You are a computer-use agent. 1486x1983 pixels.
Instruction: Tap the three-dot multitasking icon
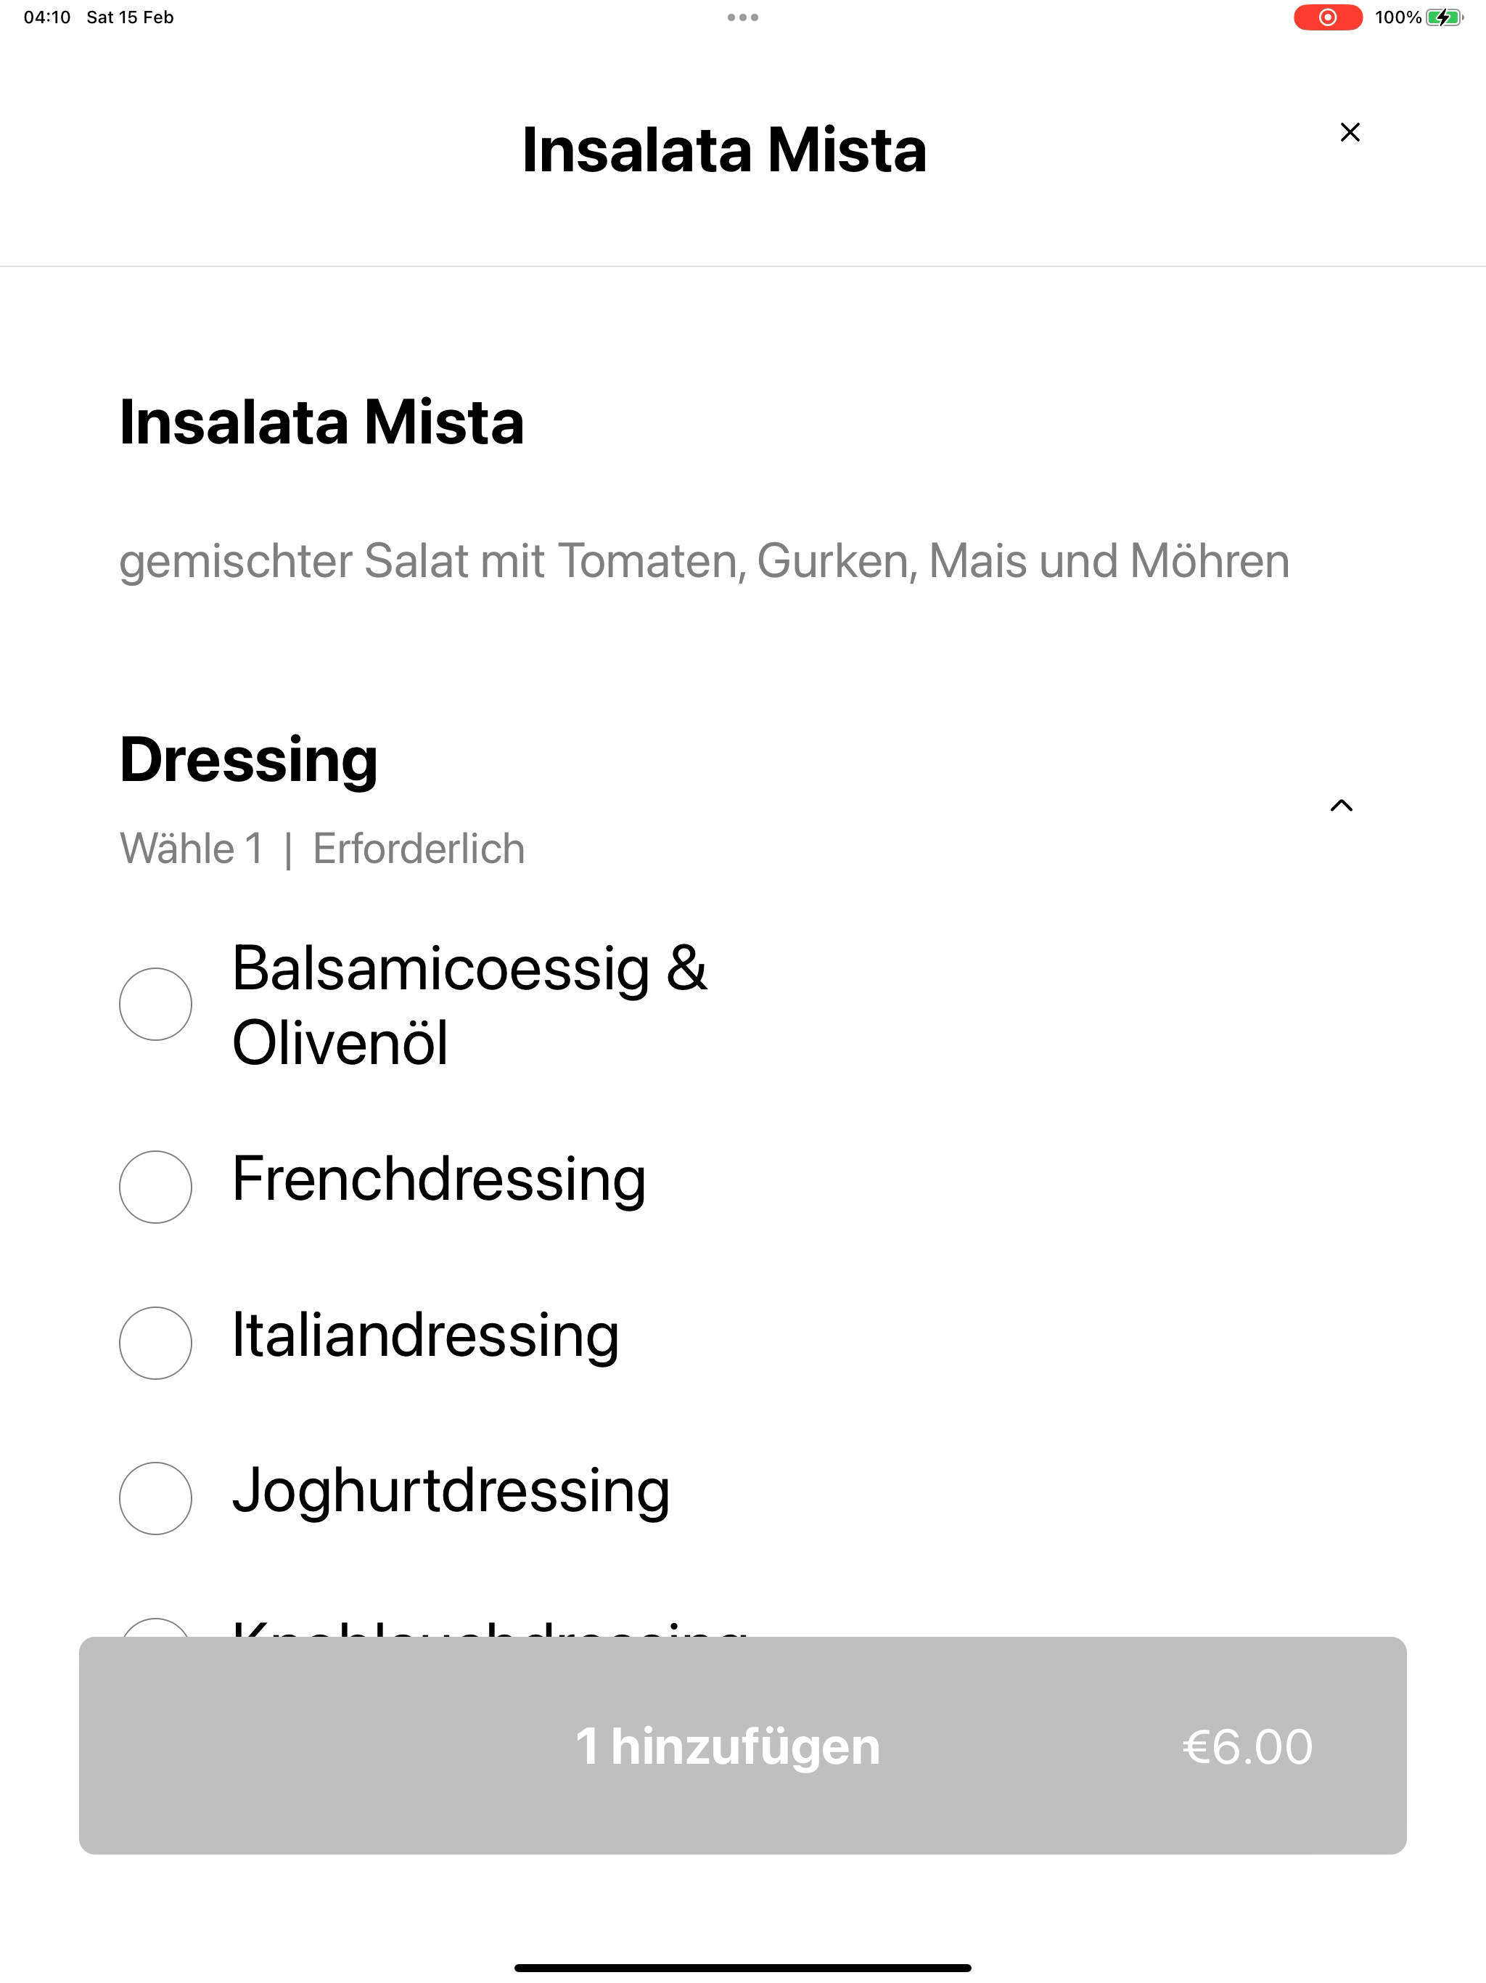click(x=743, y=17)
